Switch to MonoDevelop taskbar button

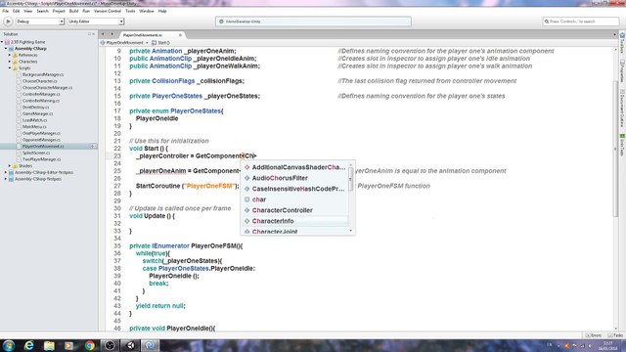[x=150, y=345]
